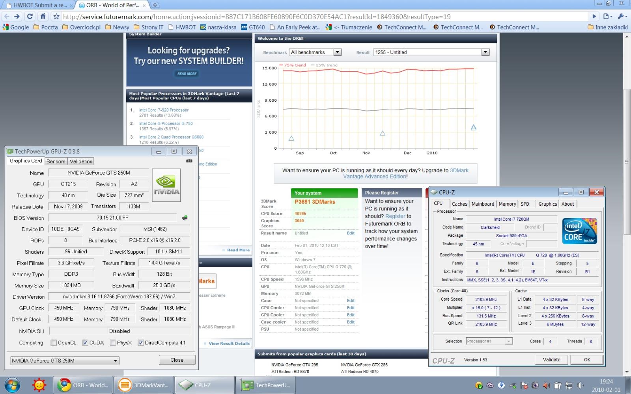This screenshot has height=394, width=631.
Task: Open the About tab in CPU-Z
Action: [568, 204]
